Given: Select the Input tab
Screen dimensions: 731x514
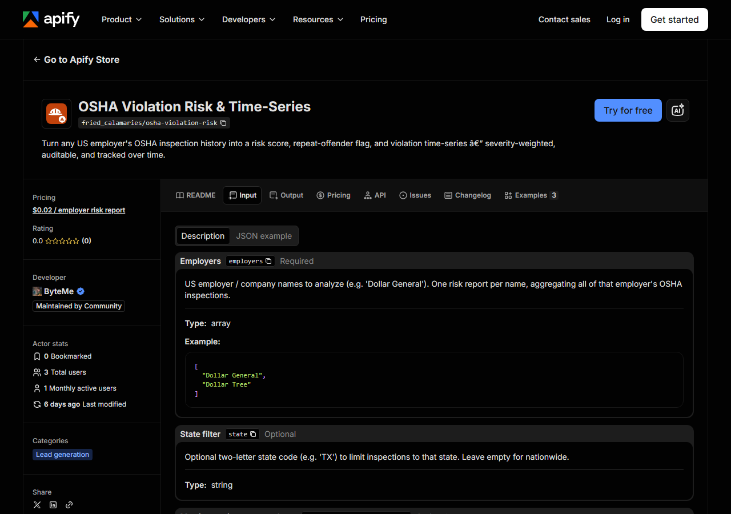Looking at the screenshot, I should pyautogui.click(x=242, y=195).
